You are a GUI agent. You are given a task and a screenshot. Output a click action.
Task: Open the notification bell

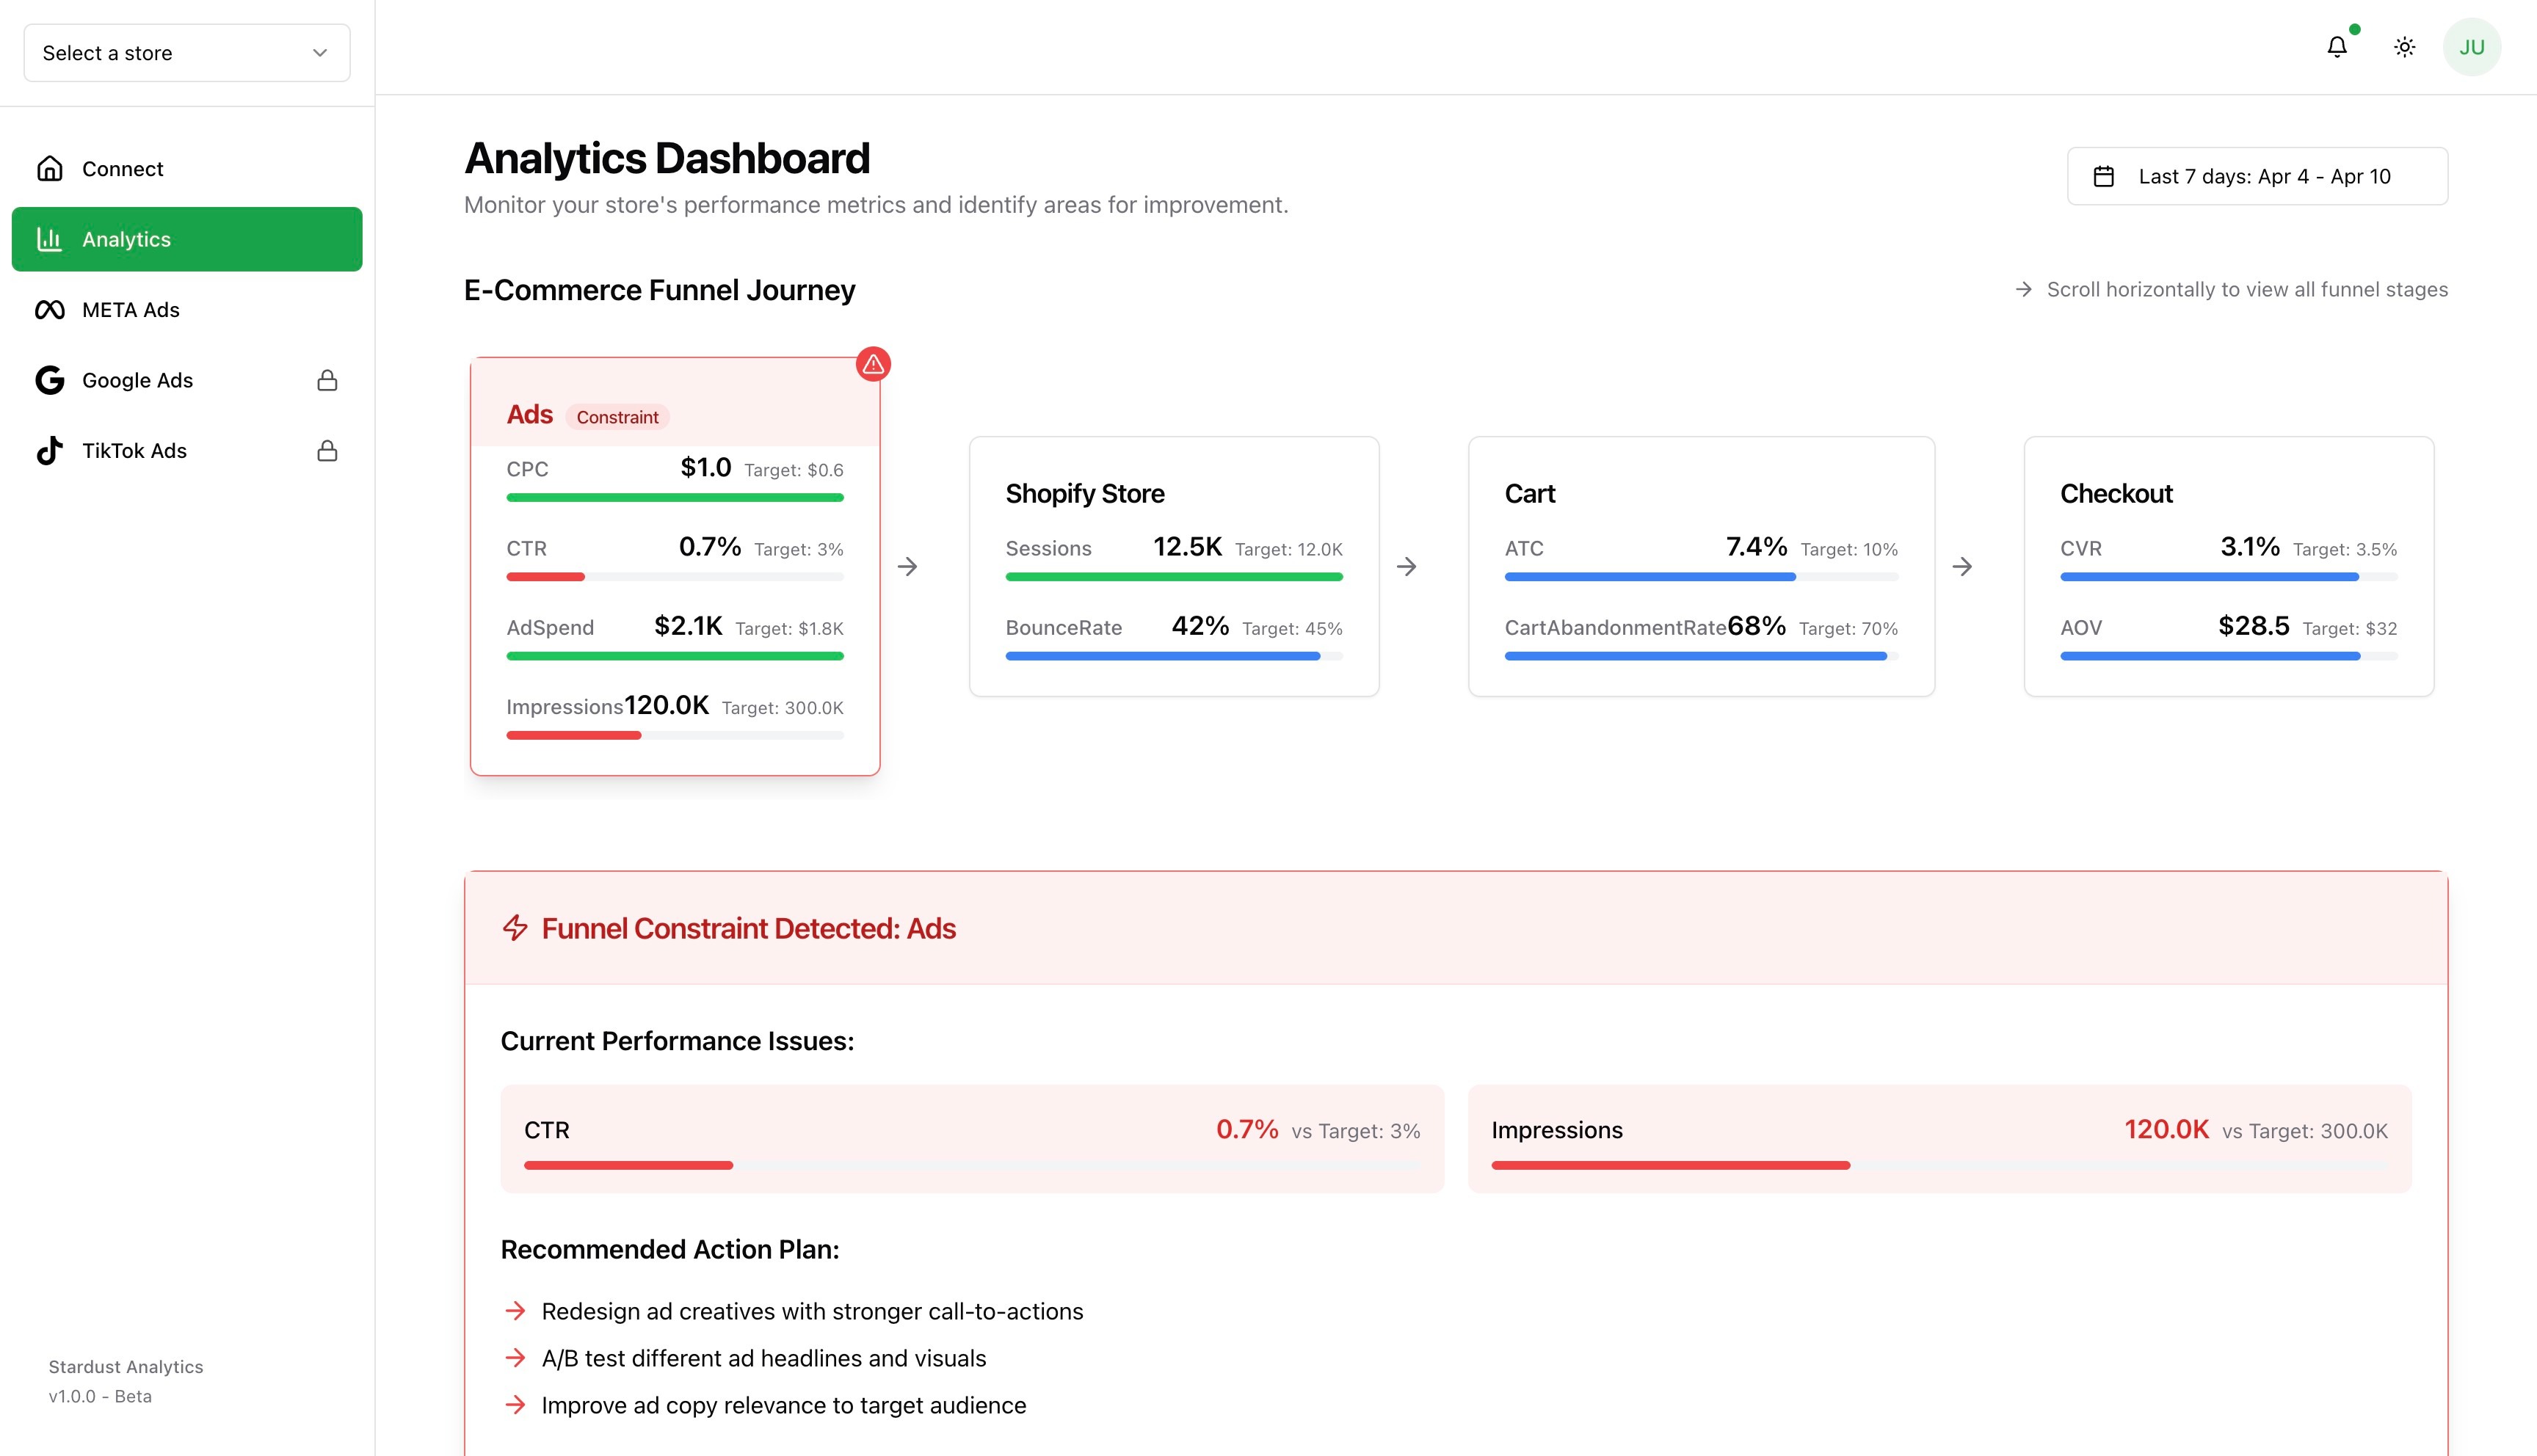tap(2337, 46)
